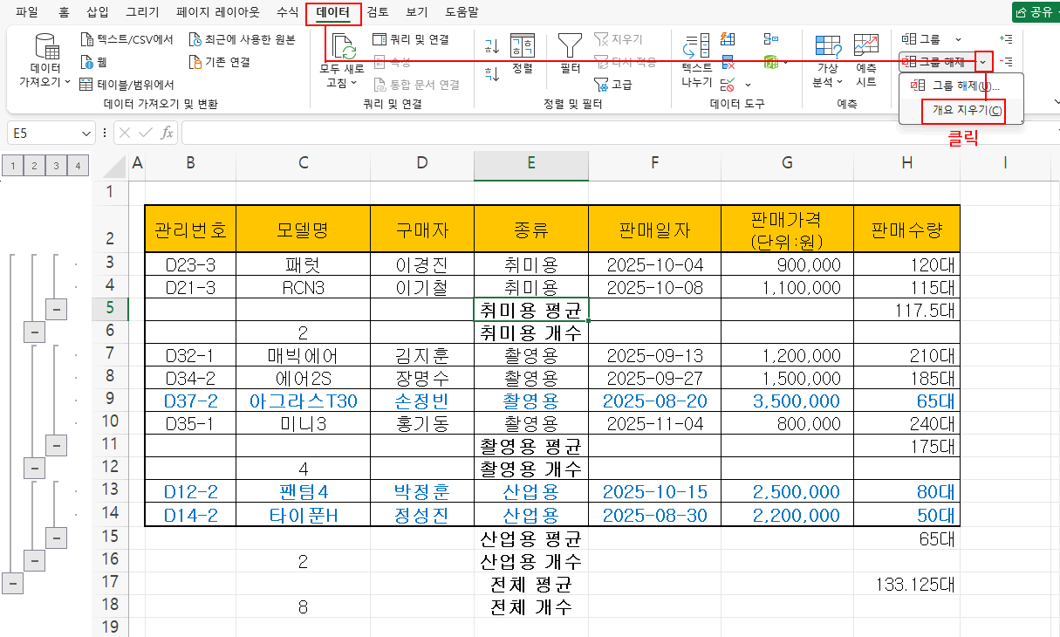1060x637 pixels.
Task: Select the column E header
Action: point(530,161)
